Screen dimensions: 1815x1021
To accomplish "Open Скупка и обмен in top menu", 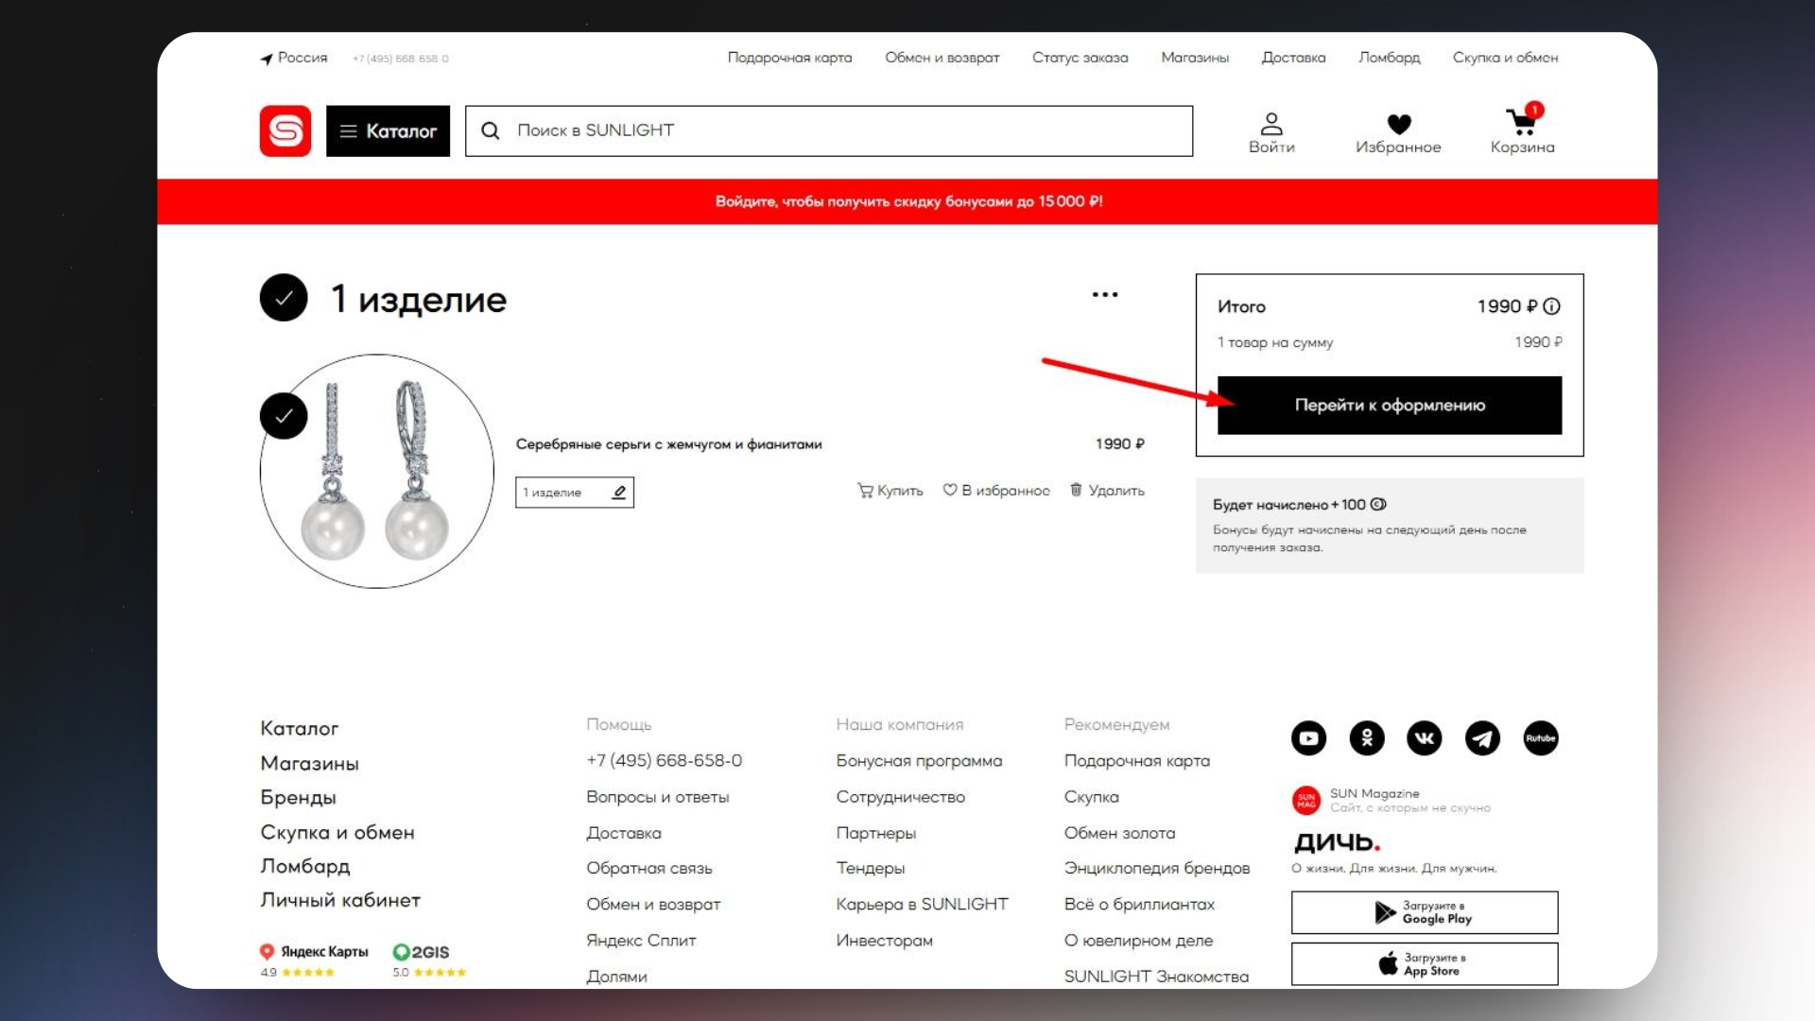I will coord(1505,58).
